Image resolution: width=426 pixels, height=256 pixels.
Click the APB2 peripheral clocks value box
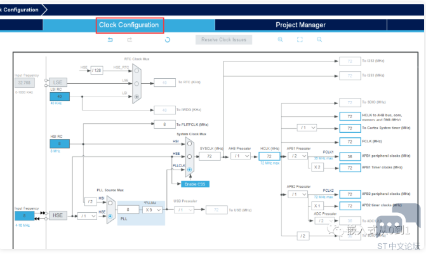tap(350, 194)
